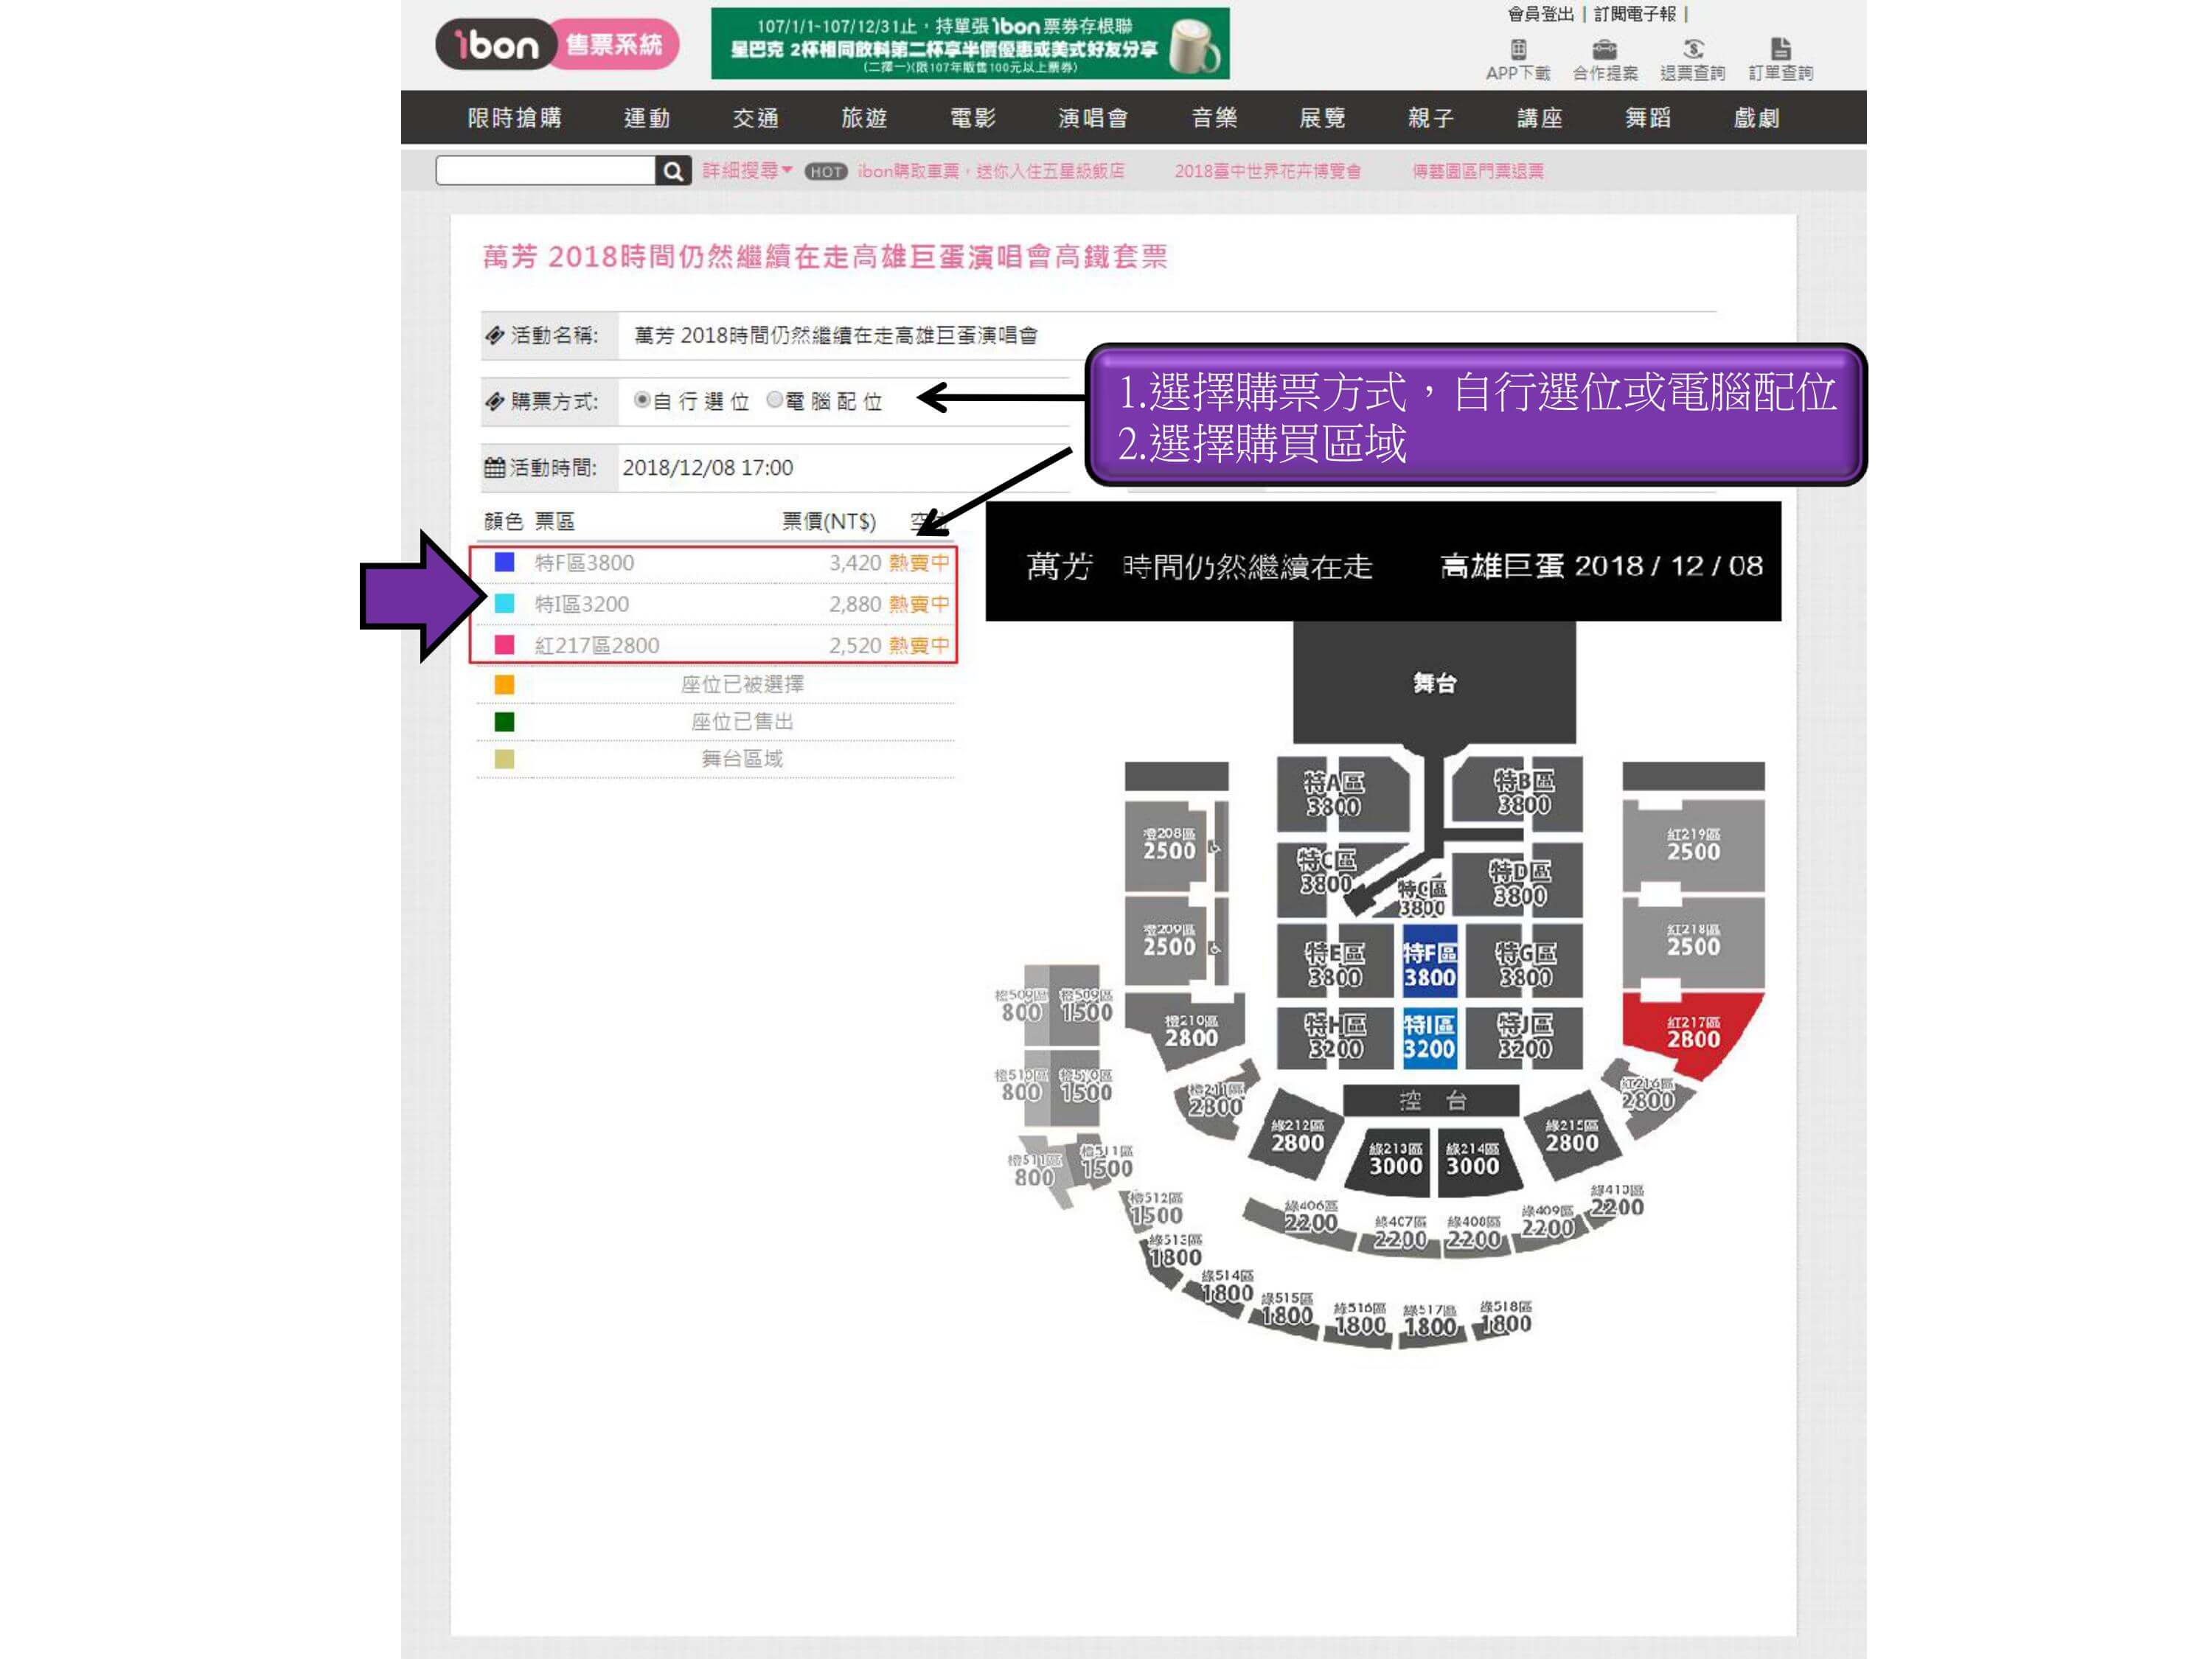The width and height of the screenshot is (2212, 1659).
Task: Open the 限時搶購 menu item
Action: point(515,118)
